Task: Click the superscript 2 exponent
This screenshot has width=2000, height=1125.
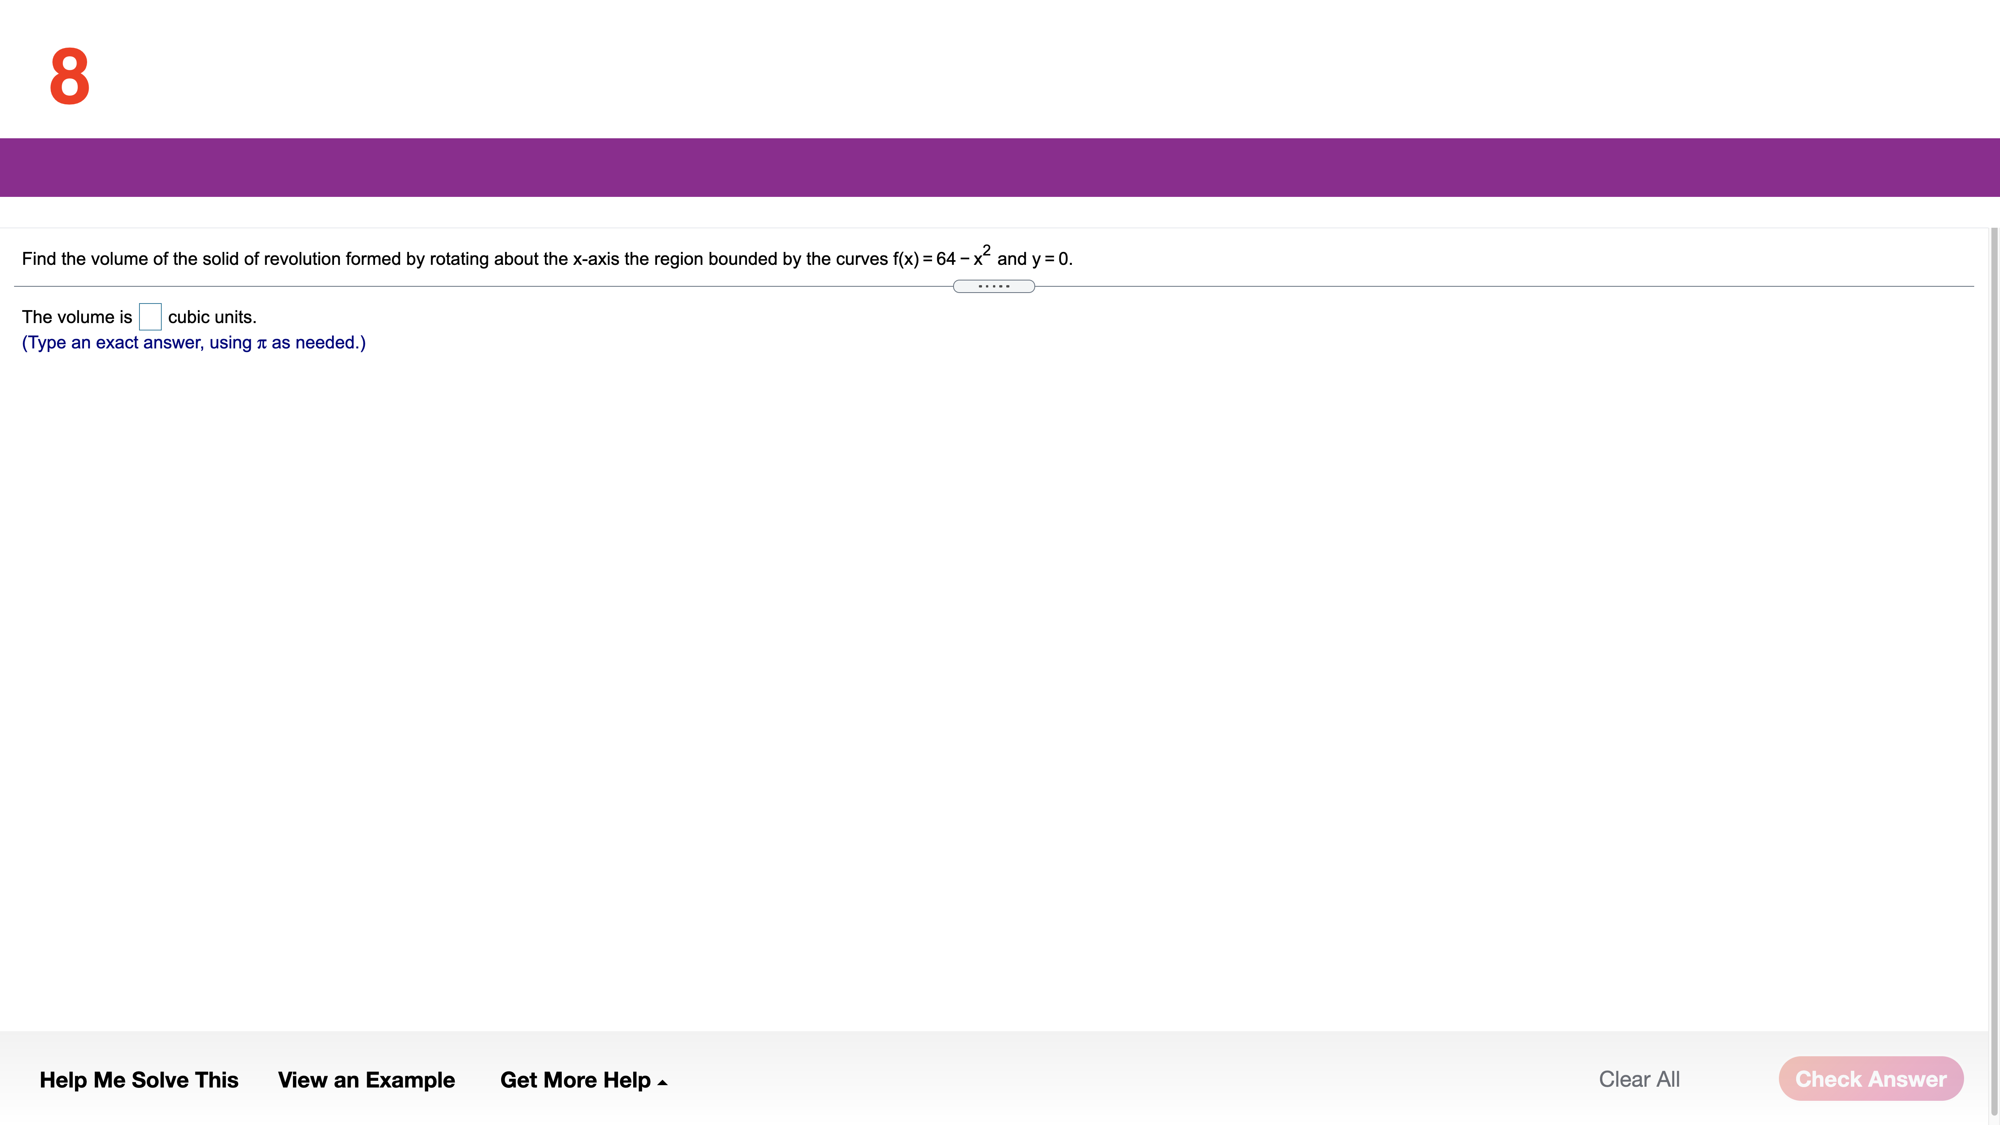Action: [987, 250]
